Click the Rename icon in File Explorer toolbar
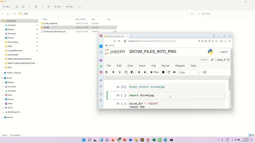Image resolution: width=255 pixels, height=143 pixels. [x=36, y=7]
